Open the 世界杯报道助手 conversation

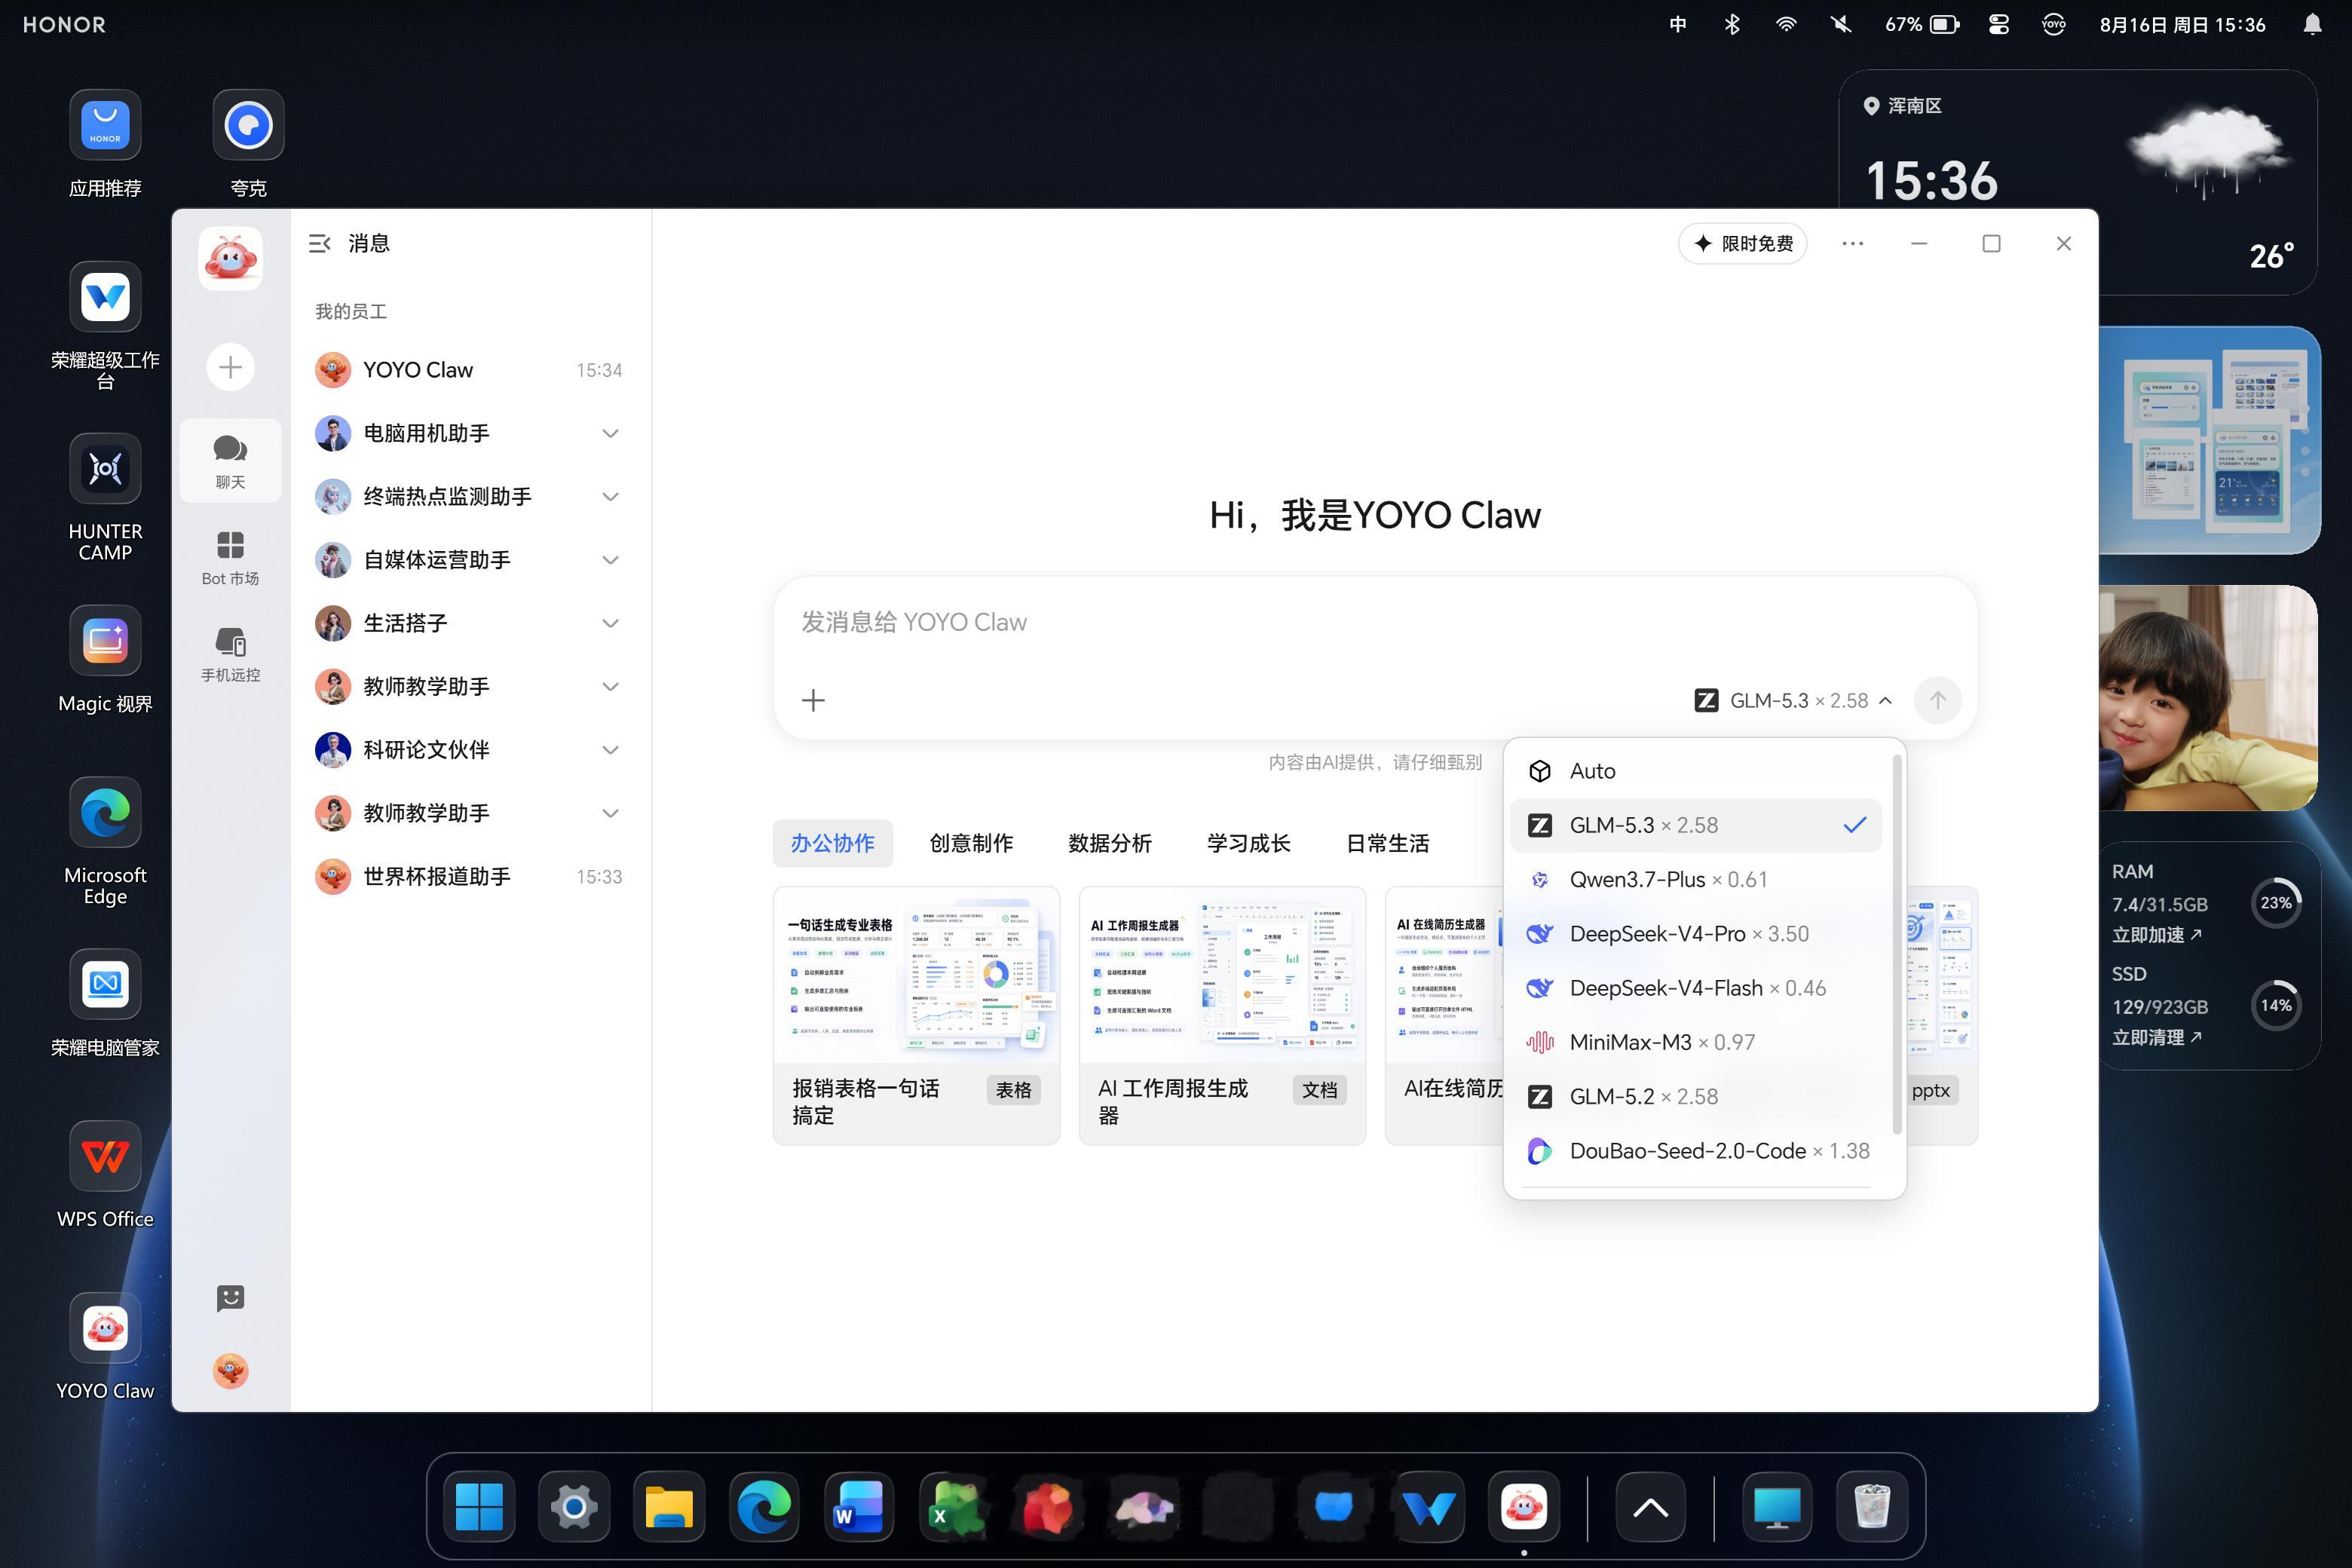click(469, 876)
